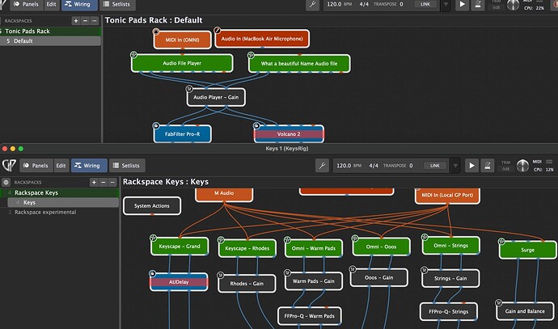Click badge icon on FabFilter Pro-R block
Screen dimensions: 558x329
(x=156, y=125)
